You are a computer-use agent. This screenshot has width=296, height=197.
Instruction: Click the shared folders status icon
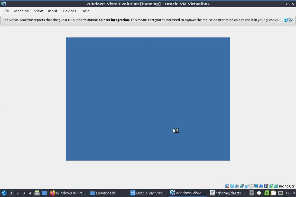pyautogui.click(x=252, y=186)
